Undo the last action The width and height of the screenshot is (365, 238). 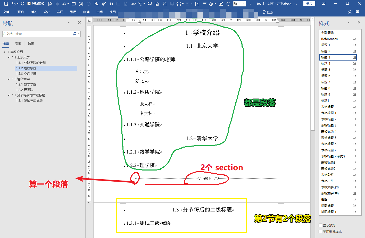[13, 4]
